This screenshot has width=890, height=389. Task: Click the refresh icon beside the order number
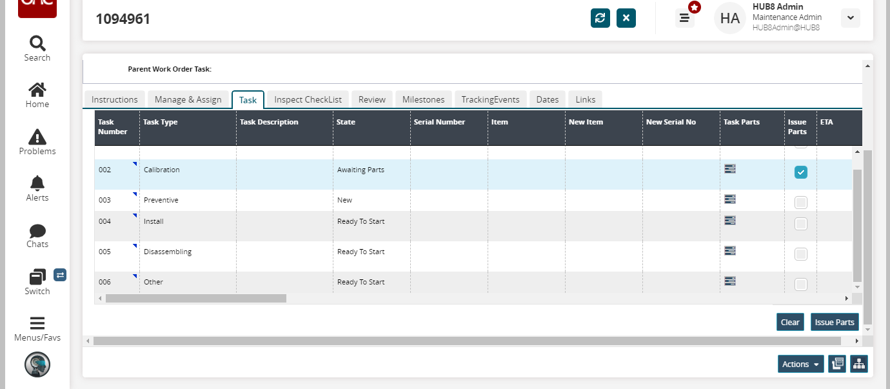[600, 18]
